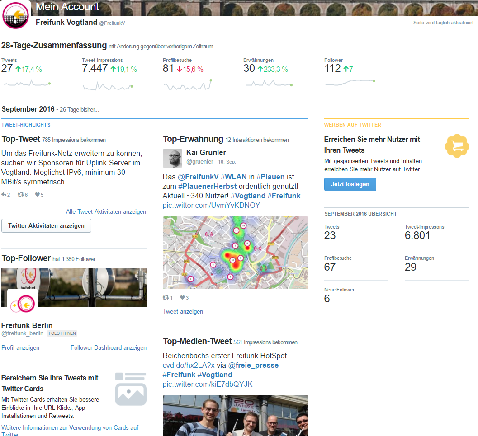Open the Plauen WLAN heatmap image
Image resolution: width=478 pixels, height=436 pixels.
click(235, 253)
